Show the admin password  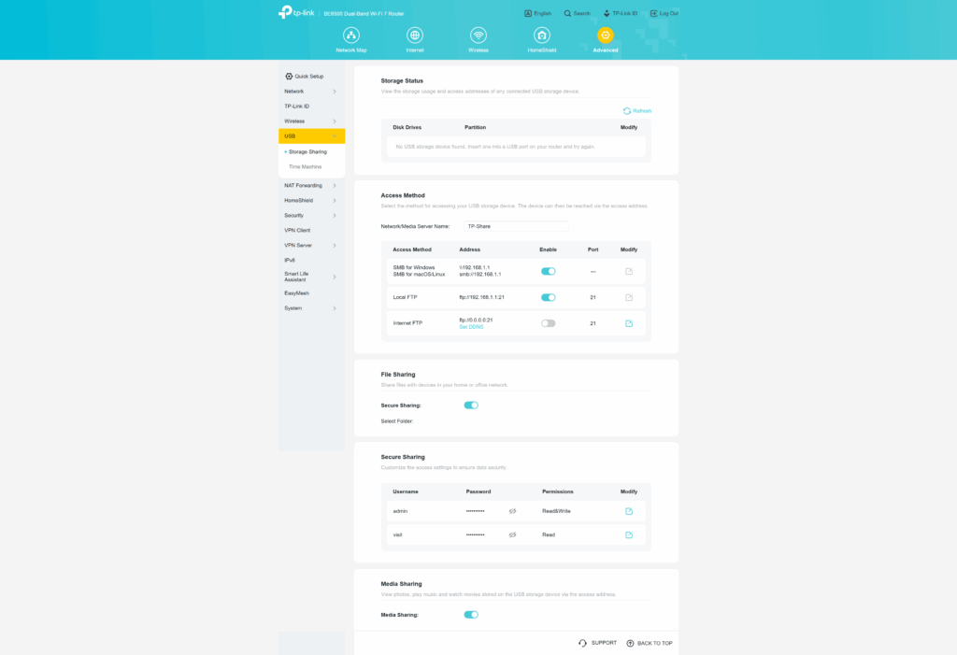pyautogui.click(x=513, y=511)
